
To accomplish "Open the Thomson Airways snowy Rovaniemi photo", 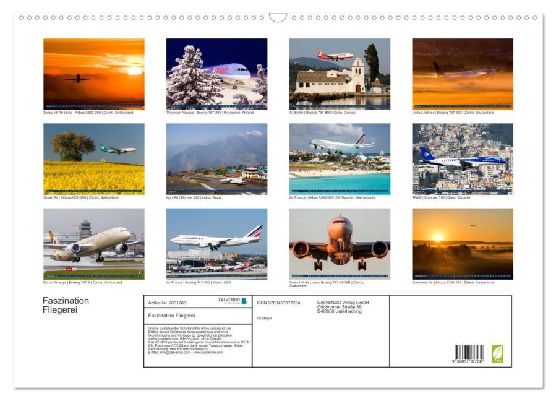I will tap(216, 74).
